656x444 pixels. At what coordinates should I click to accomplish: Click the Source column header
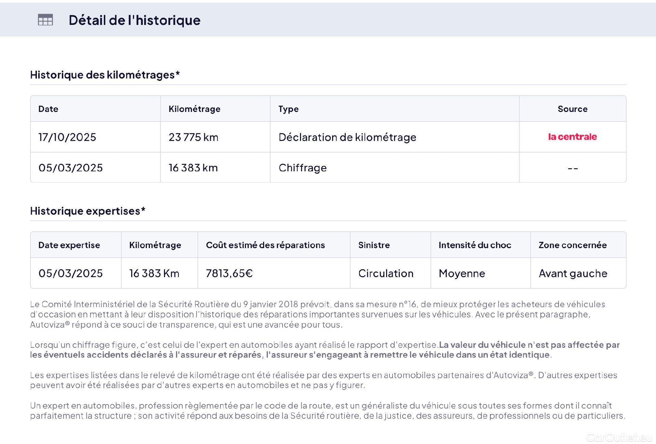(x=572, y=109)
